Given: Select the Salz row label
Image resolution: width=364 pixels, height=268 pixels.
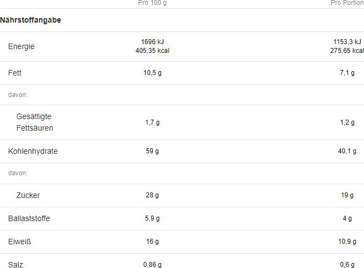Looking at the screenshot, I should [15, 265].
